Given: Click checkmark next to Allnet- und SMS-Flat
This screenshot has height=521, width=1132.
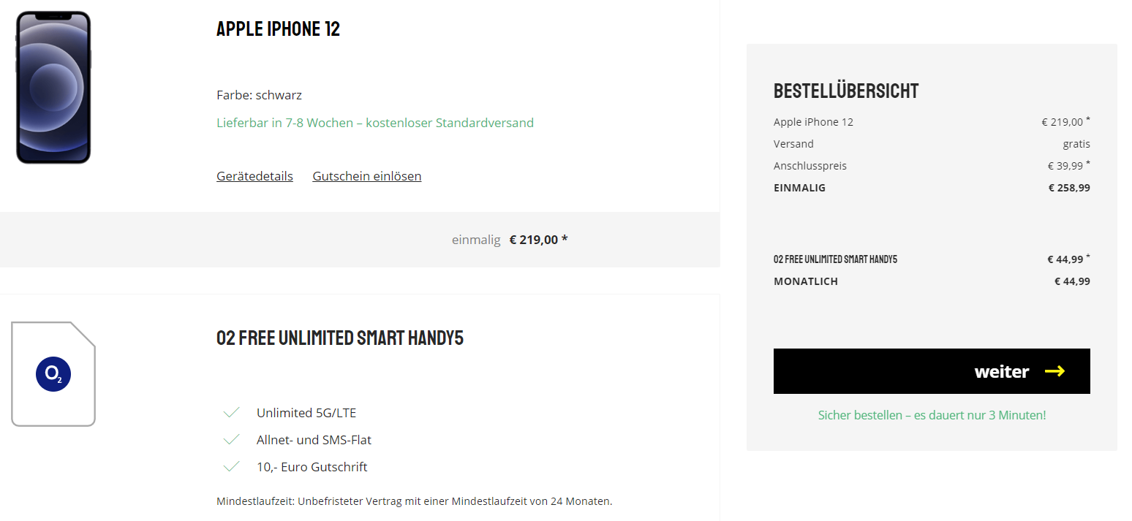Looking at the screenshot, I should [x=232, y=440].
